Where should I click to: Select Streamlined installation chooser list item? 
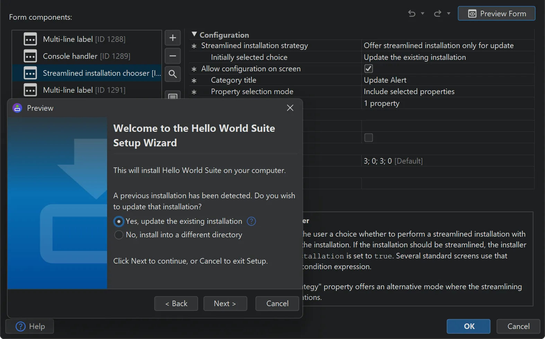coord(97,73)
